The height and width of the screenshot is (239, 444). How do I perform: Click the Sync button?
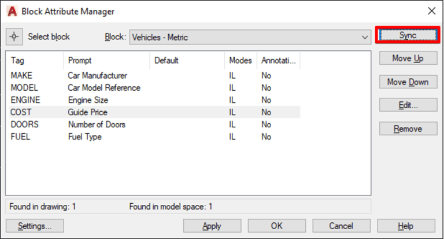coord(408,35)
